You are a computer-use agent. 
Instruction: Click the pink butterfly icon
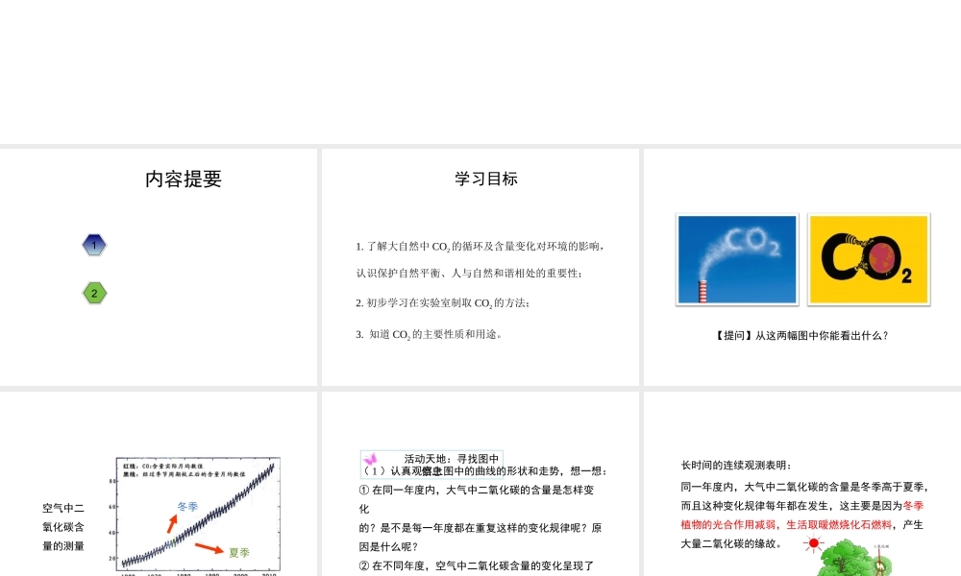pos(370,459)
